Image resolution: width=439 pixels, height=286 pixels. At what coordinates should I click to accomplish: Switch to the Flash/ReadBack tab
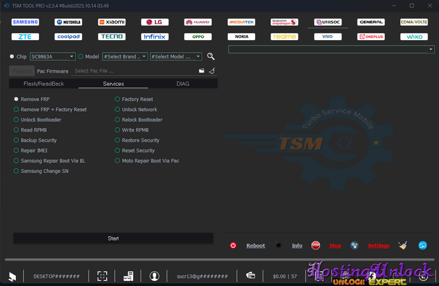pos(44,84)
